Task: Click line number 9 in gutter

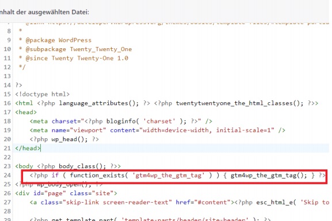Action: (x=9, y=40)
